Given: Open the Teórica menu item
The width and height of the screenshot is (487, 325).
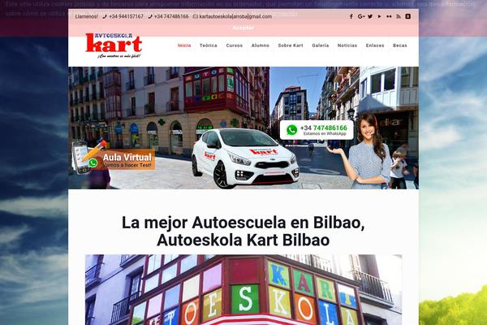Looking at the screenshot, I should (x=209, y=45).
